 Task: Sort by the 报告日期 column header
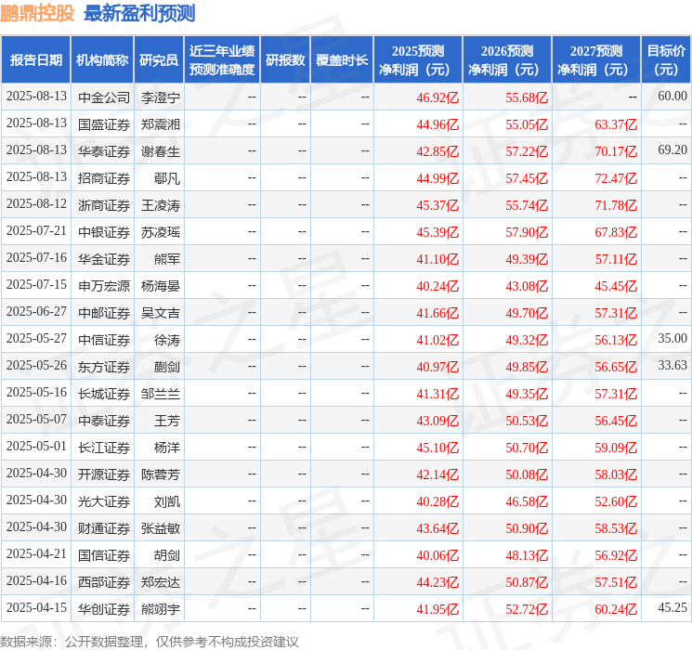pos(36,60)
